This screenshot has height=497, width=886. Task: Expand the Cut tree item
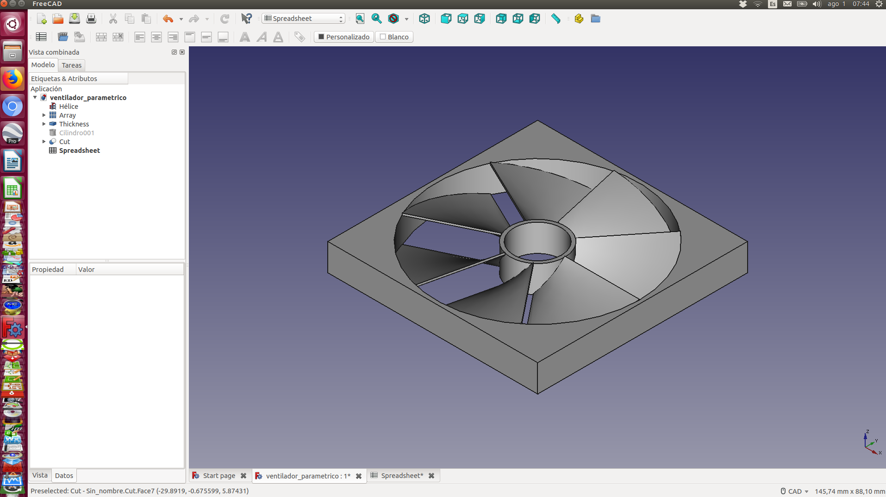pos(44,142)
